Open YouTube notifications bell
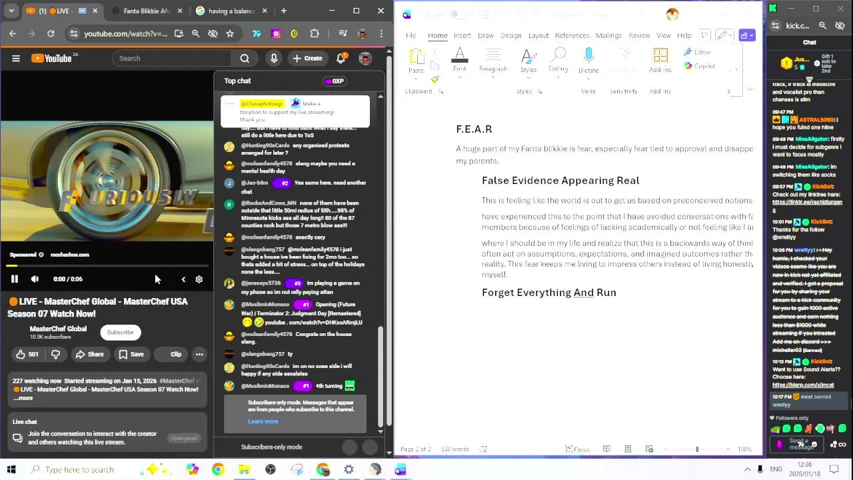Viewport: 853px width, 480px height. coord(341,58)
